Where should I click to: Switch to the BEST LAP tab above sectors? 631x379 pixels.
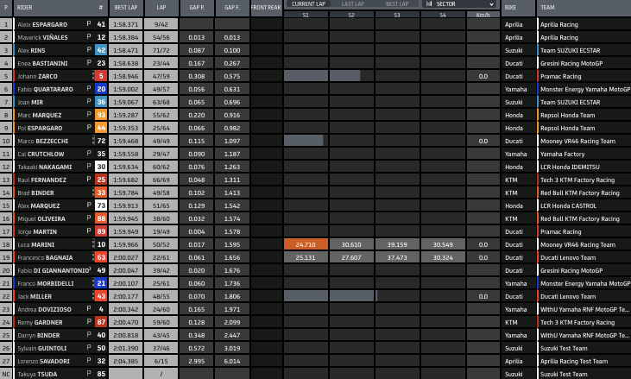click(397, 3)
